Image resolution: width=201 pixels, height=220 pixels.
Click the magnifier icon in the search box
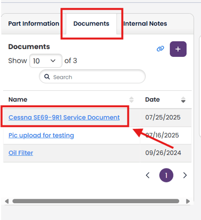(47, 77)
